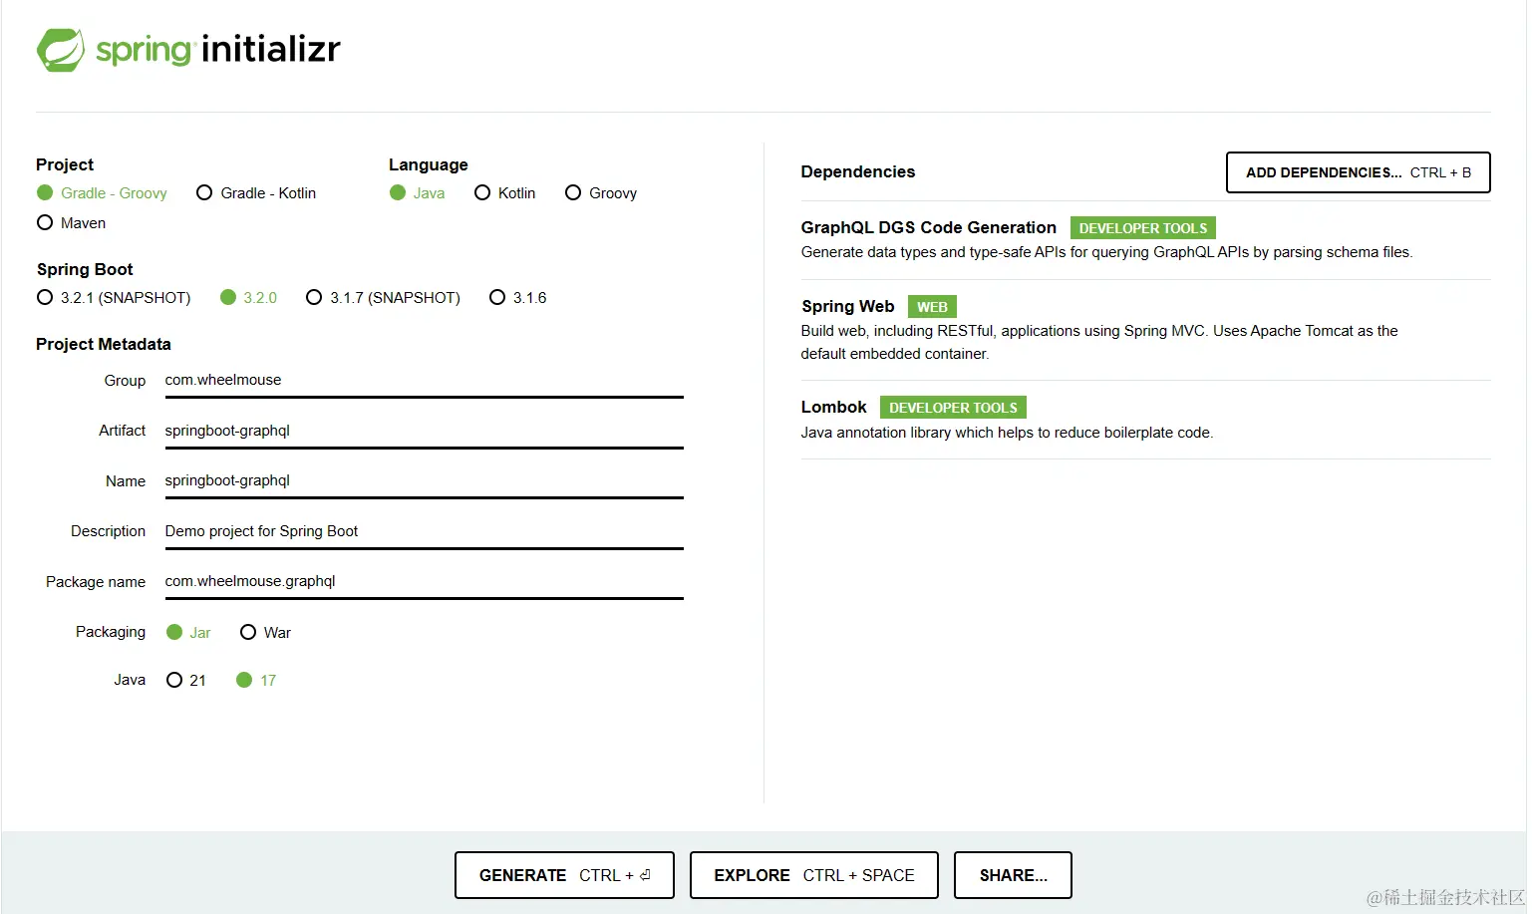Select Gradle - Kotlin project type
The height and width of the screenshot is (914, 1532).
point(256,193)
